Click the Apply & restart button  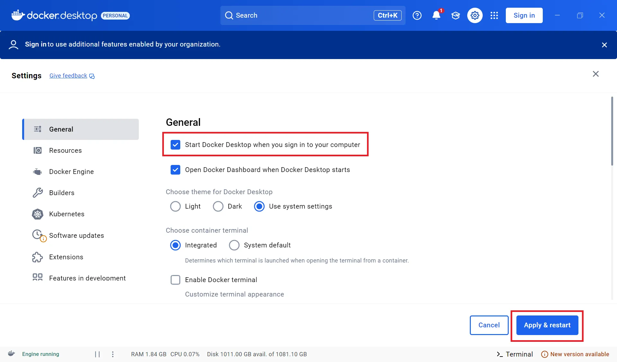pyautogui.click(x=547, y=325)
